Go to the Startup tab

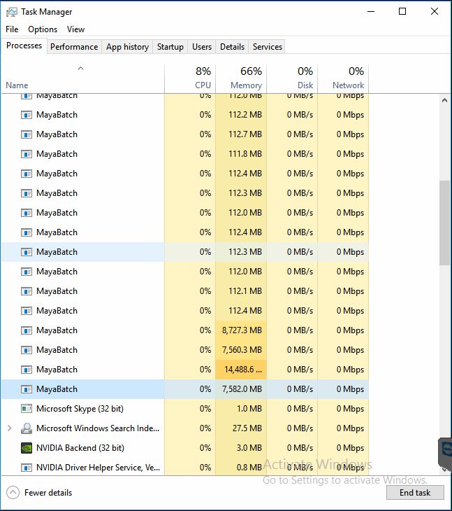[x=170, y=47]
